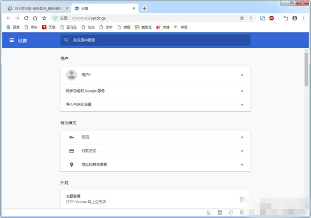Open the 京东 bookmark

pyautogui.click(x=31, y=27)
